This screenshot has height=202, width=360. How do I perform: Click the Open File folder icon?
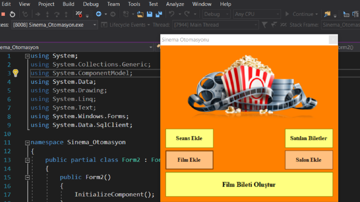coord(140,14)
